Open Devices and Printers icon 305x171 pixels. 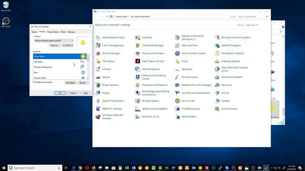tap(138, 53)
